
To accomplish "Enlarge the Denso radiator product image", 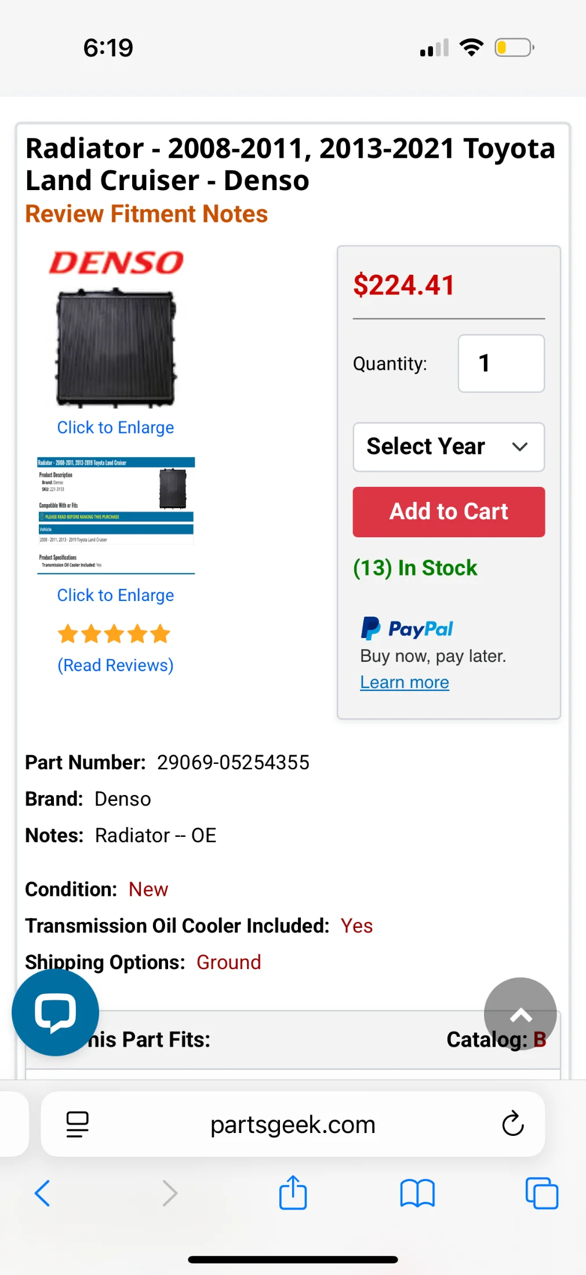I will coord(116,347).
